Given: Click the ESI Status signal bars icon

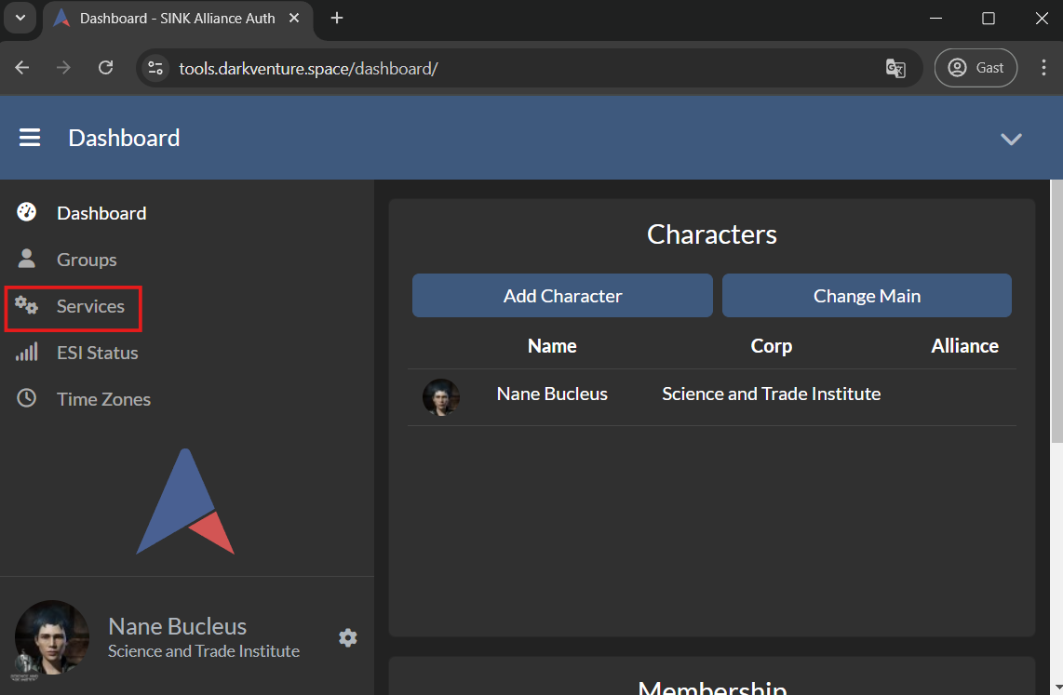Looking at the screenshot, I should [26, 352].
